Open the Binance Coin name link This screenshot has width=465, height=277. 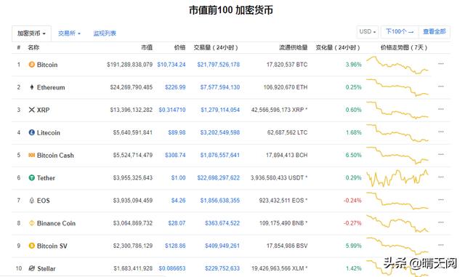[x=56, y=223]
